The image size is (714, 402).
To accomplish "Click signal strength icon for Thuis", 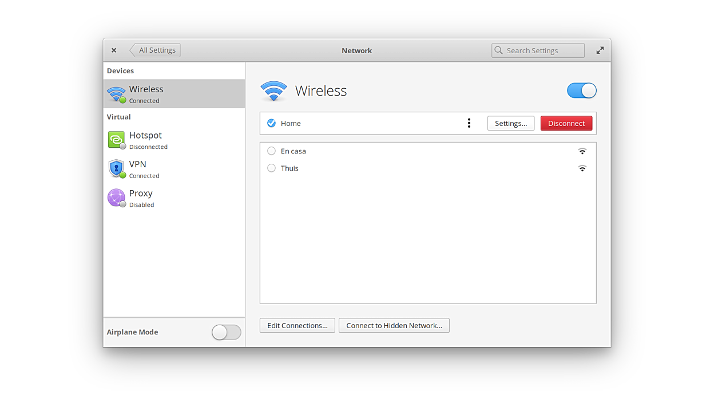I will tap(582, 168).
